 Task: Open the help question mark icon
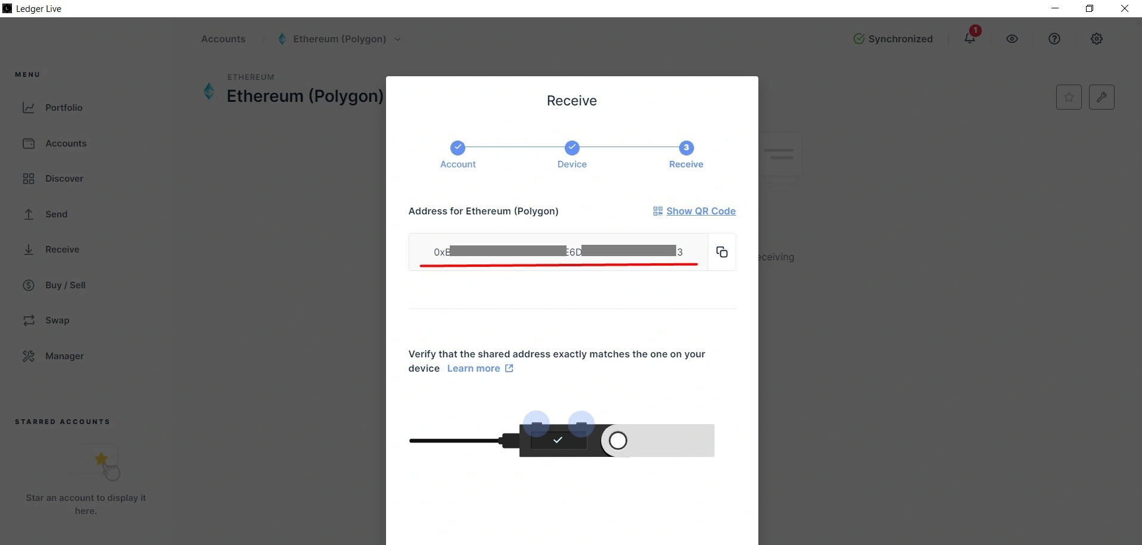[1054, 39]
